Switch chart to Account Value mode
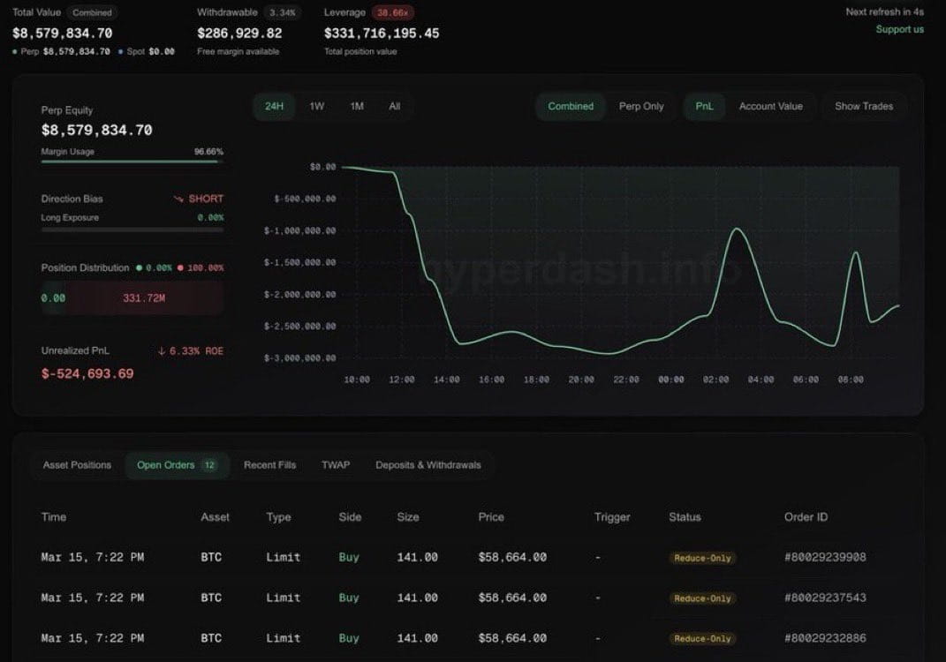 [x=770, y=107]
